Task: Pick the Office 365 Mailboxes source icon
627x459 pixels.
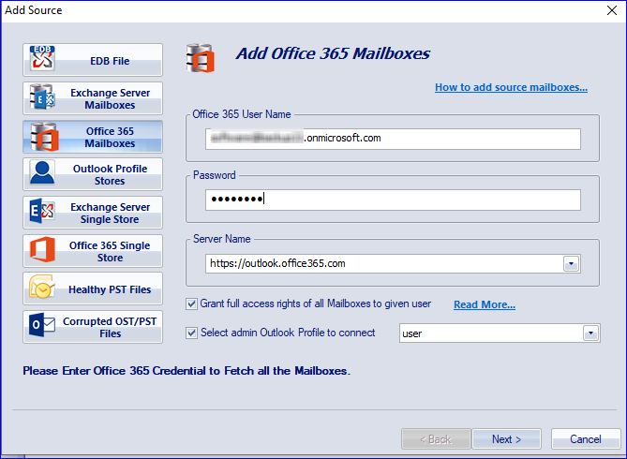Action: [44, 137]
